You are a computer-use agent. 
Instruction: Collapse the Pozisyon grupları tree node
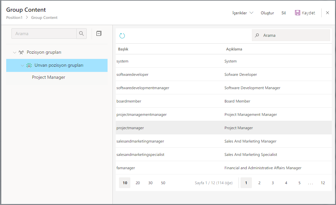pyautogui.click(x=14, y=52)
